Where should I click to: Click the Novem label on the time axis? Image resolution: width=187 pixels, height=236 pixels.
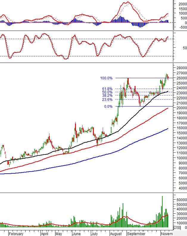166,234
